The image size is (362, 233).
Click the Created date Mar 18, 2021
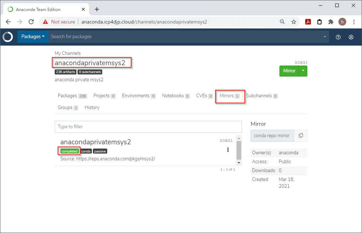[287, 182]
